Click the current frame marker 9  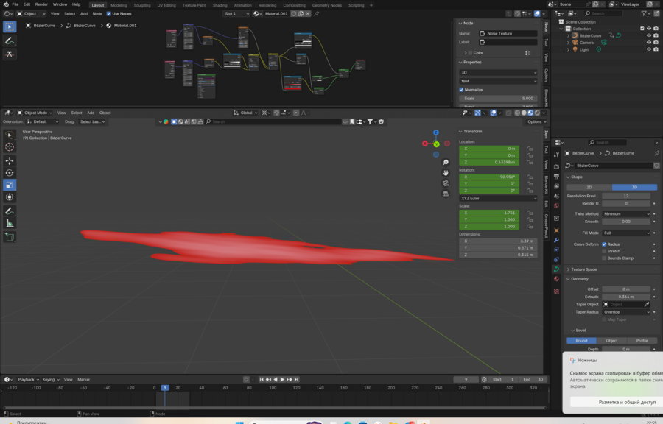point(165,388)
